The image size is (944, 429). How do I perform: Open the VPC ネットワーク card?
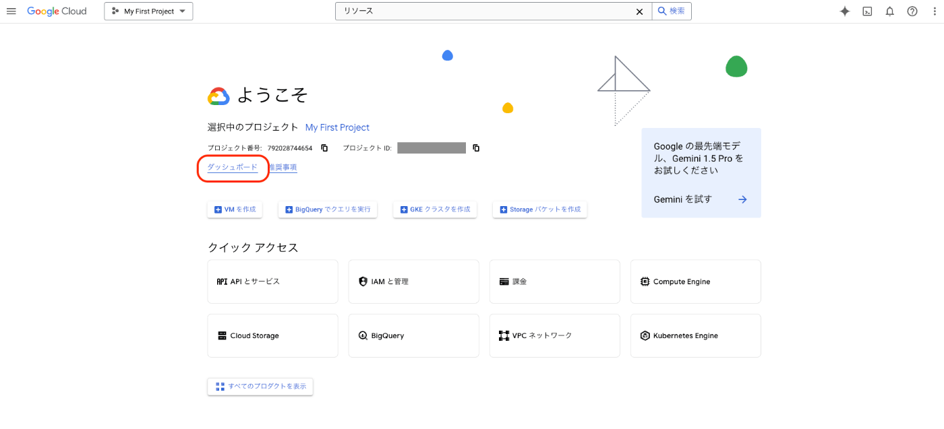[554, 335]
